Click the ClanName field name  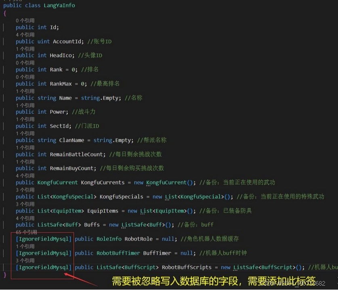pos(71,140)
